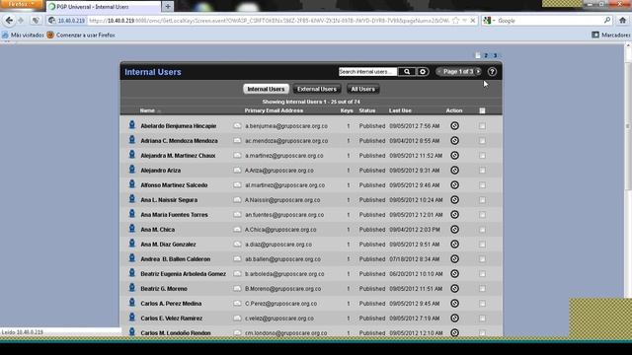The image size is (632, 355).
Task: Open the Firefox menu button
Action: 21,4
